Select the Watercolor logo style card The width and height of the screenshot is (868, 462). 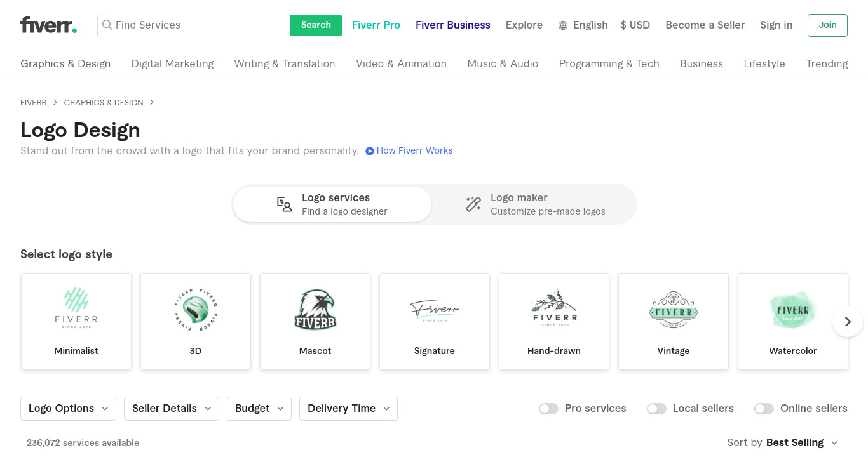pos(793,322)
